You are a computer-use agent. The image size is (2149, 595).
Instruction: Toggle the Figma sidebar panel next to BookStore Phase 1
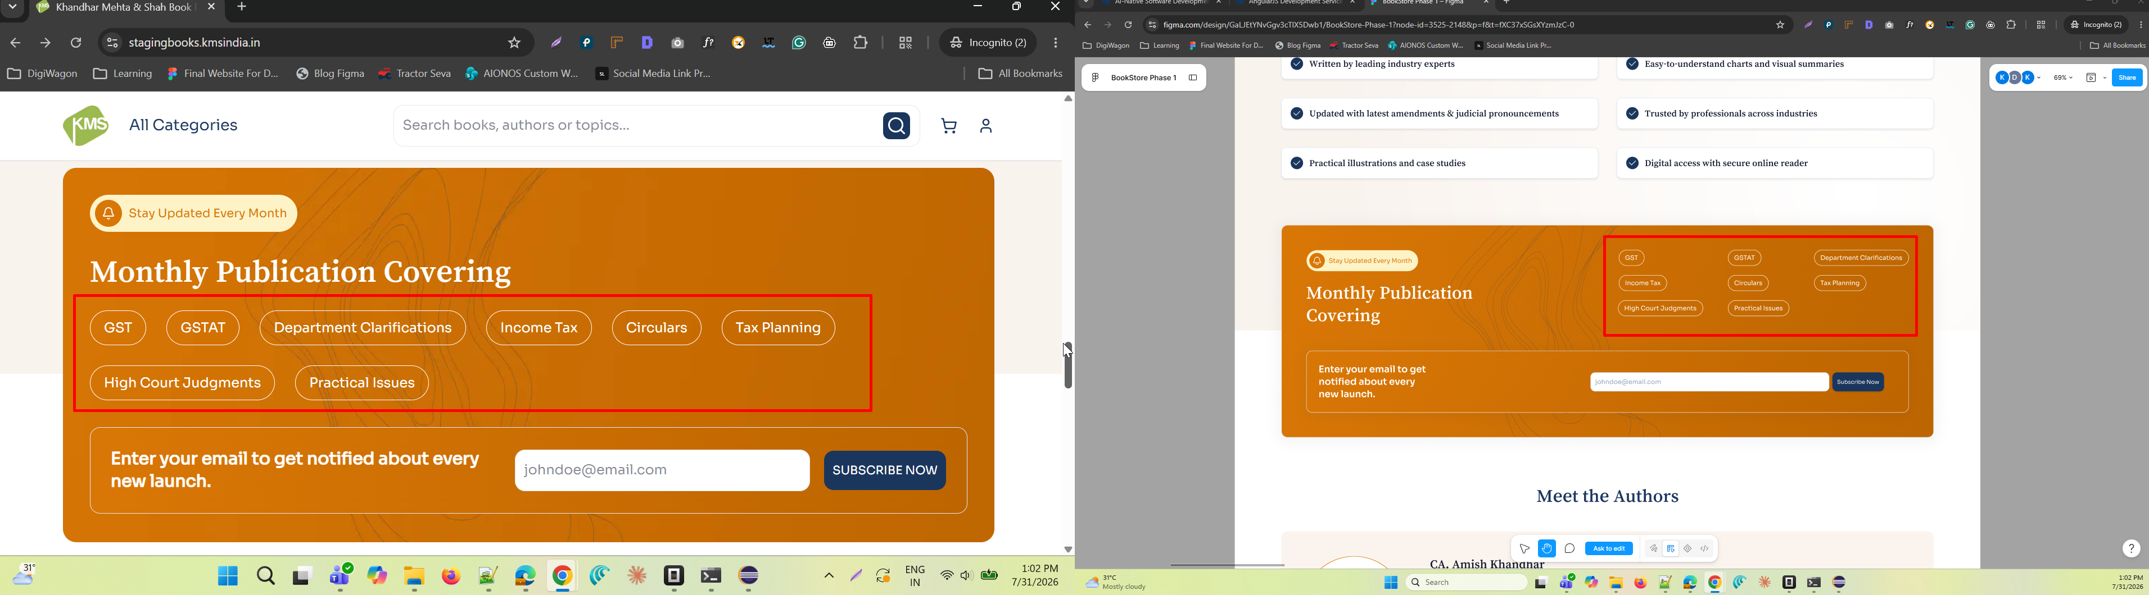pyautogui.click(x=1193, y=77)
